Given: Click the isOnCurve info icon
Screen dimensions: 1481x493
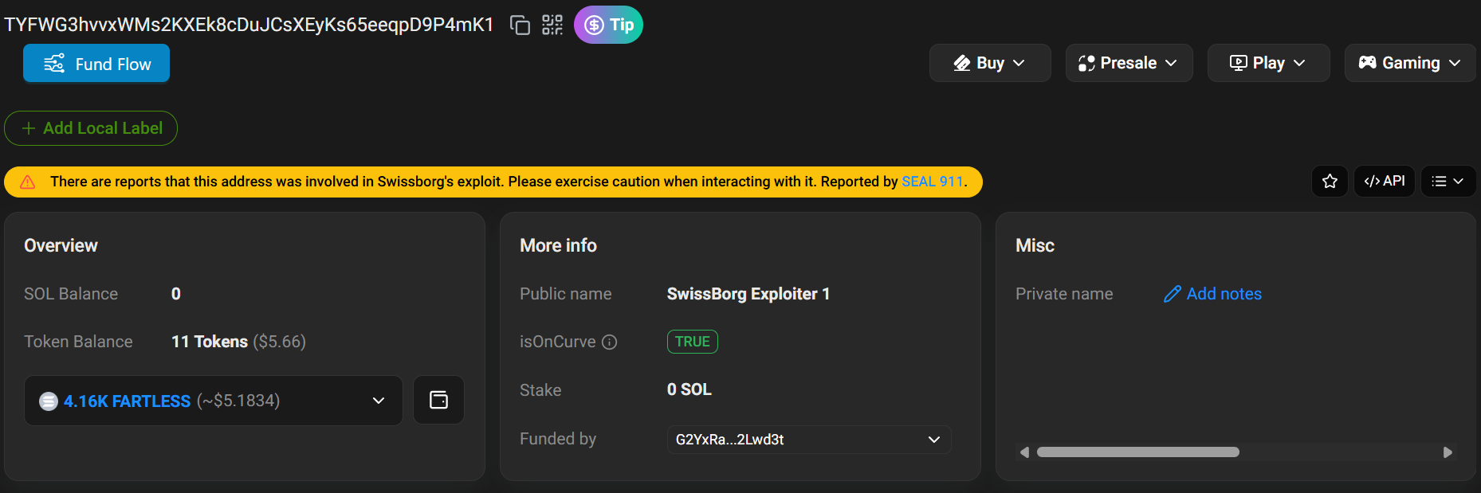Looking at the screenshot, I should (x=610, y=342).
